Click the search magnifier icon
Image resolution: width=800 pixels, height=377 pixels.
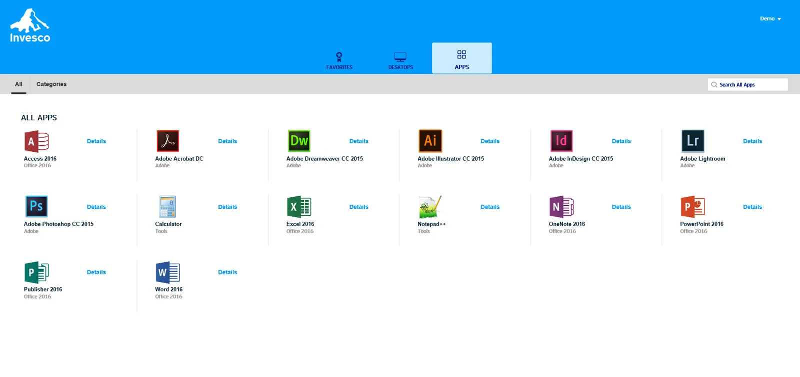(714, 85)
